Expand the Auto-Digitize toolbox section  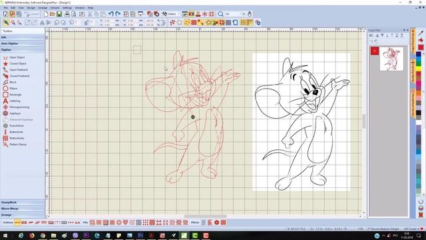(22, 43)
